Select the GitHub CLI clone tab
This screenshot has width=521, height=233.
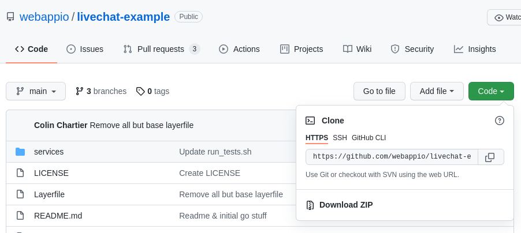click(x=369, y=138)
